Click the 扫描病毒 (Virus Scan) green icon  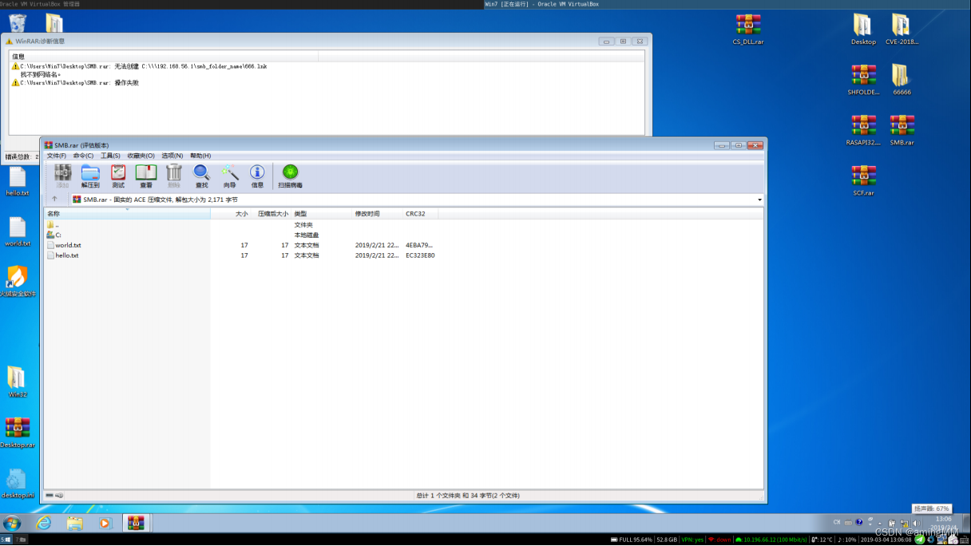(291, 176)
